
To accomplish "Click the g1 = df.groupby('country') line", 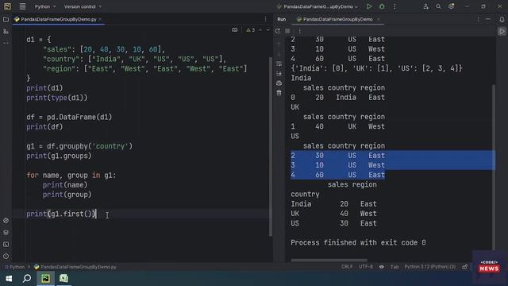I will [x=79, y=146].
